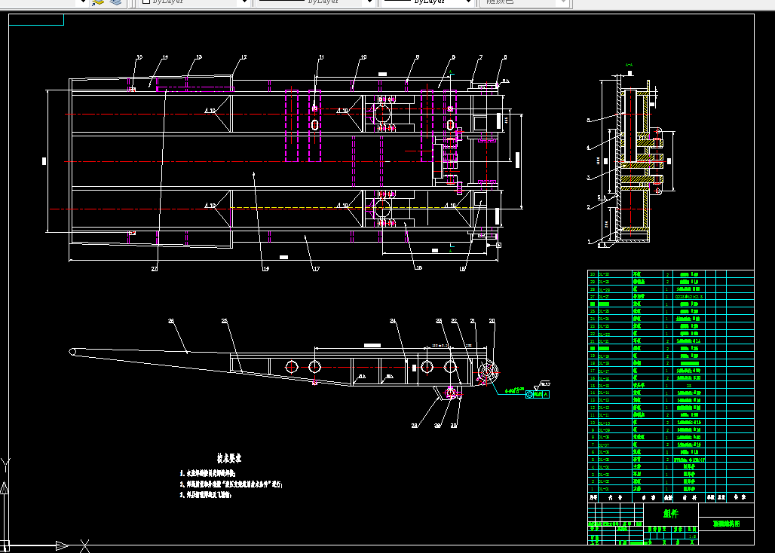Select the side-view balloon number 24

click(x=393, y=321)
